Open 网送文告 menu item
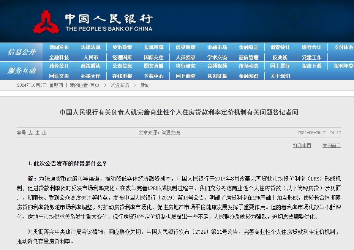The width and height of the screenshot is (354, 250). click(59, 76)
